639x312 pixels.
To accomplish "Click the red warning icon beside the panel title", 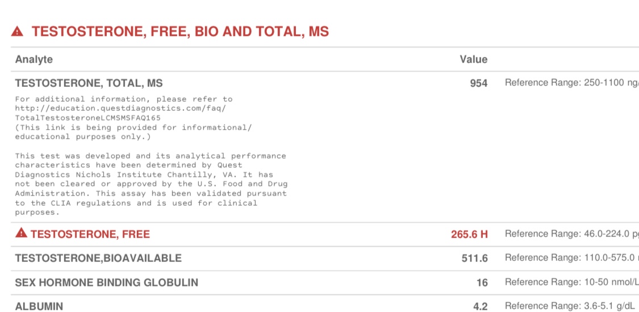I will pyautogui.click(x=17, y=32).
